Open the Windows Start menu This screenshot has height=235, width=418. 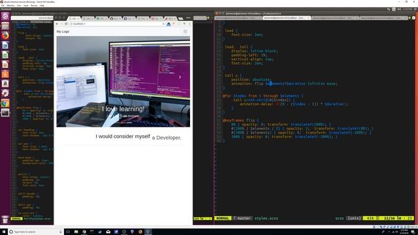click(4, 232)
